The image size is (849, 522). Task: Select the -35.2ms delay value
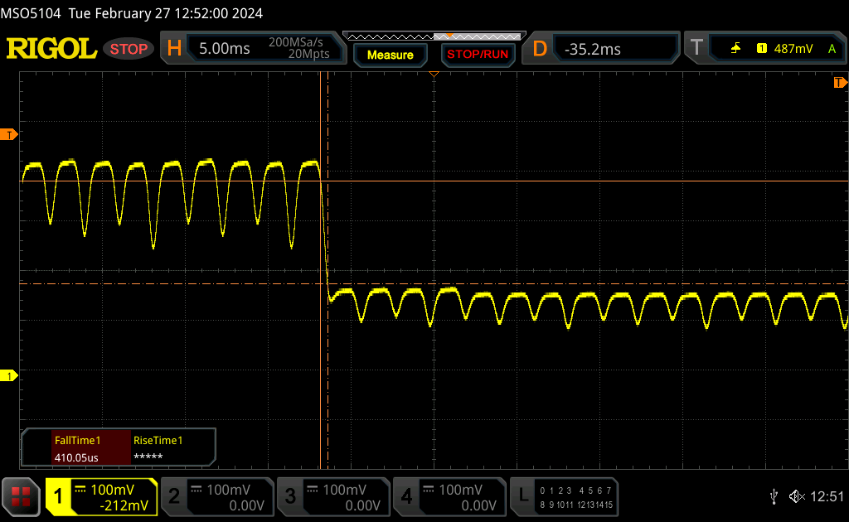point(592,49)
